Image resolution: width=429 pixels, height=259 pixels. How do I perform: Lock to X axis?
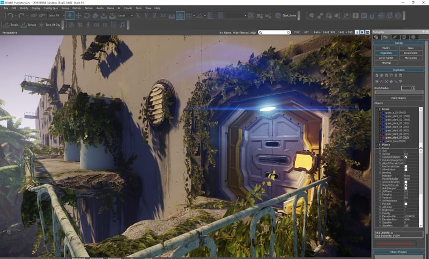(138, 16)
